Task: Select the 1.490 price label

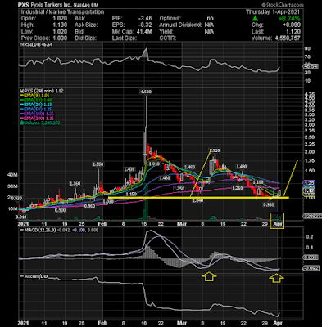Action: point(241,167)
